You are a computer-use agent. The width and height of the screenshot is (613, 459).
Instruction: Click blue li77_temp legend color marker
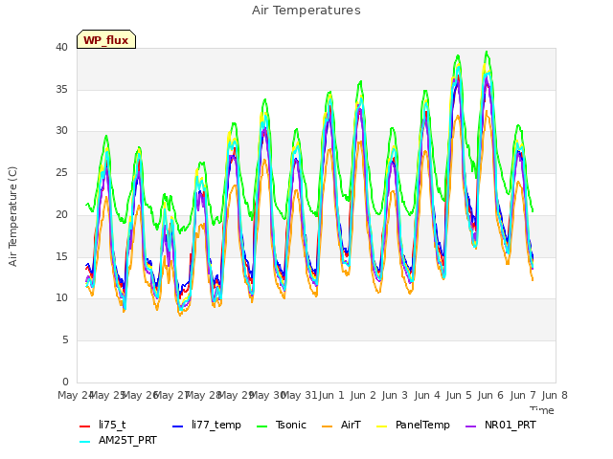[178, 426]
